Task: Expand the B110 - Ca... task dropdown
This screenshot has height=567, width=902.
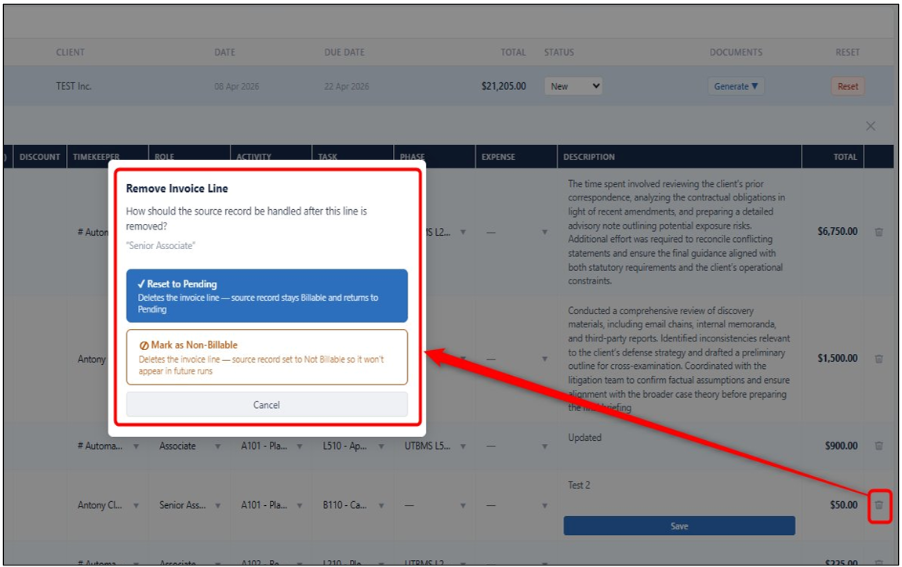Action: [x=381, y=506]
